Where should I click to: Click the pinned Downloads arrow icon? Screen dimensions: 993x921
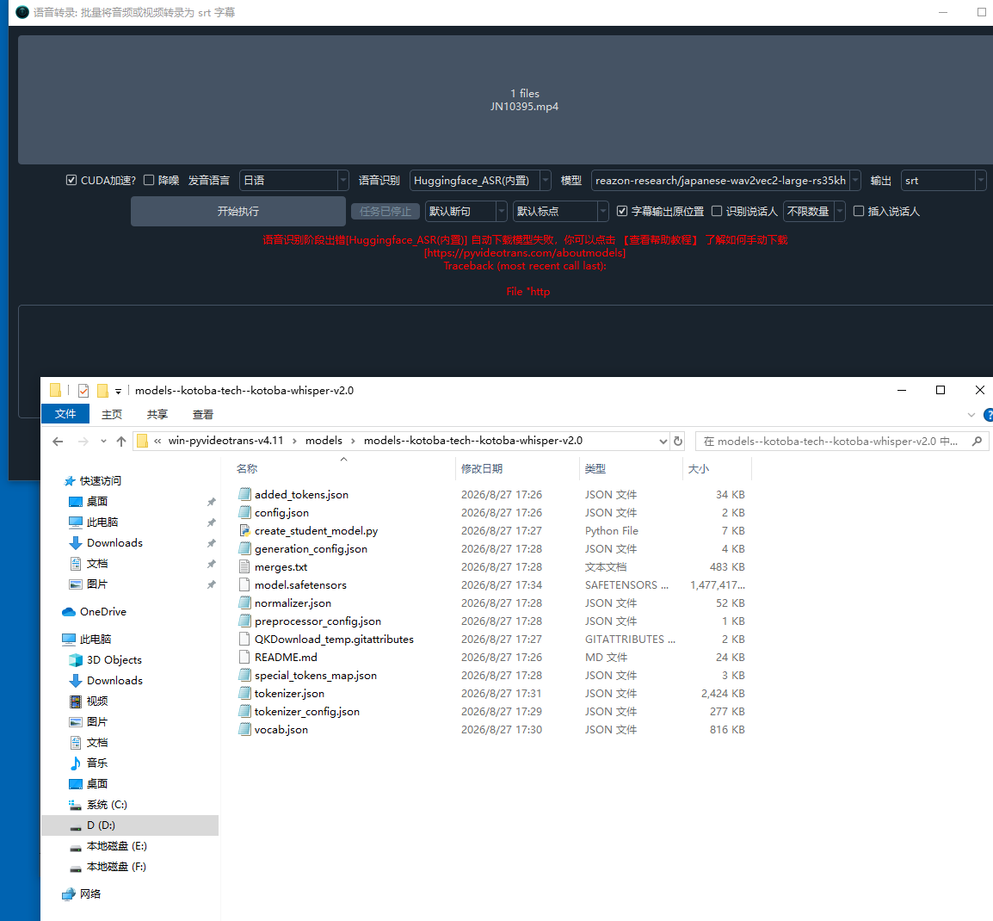click(x=76, y=543)
